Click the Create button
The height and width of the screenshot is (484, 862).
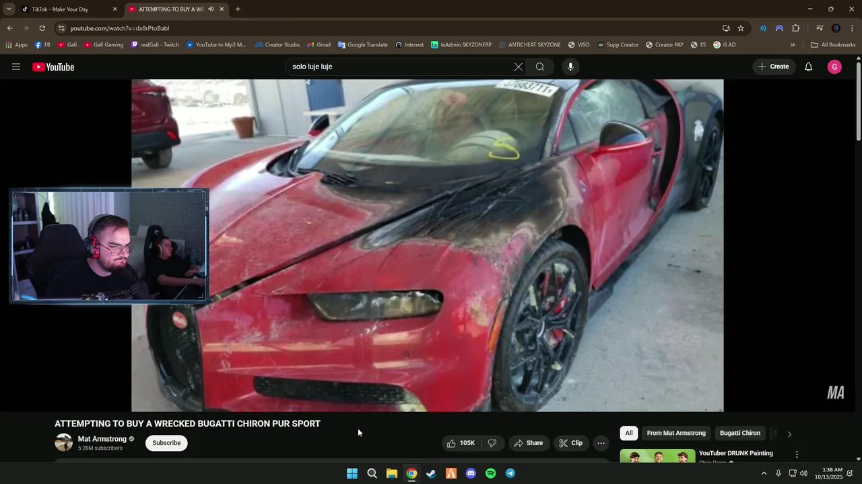[773, 67]
